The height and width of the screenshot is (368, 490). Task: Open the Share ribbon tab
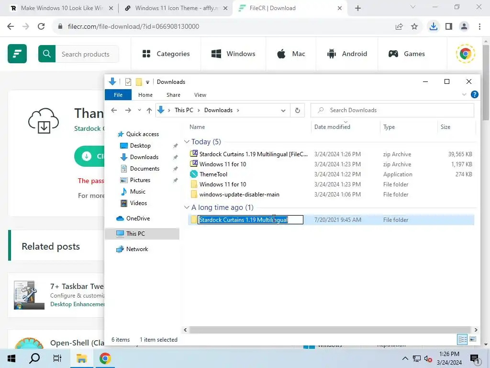pyautogui.click(x=173, y=95)
